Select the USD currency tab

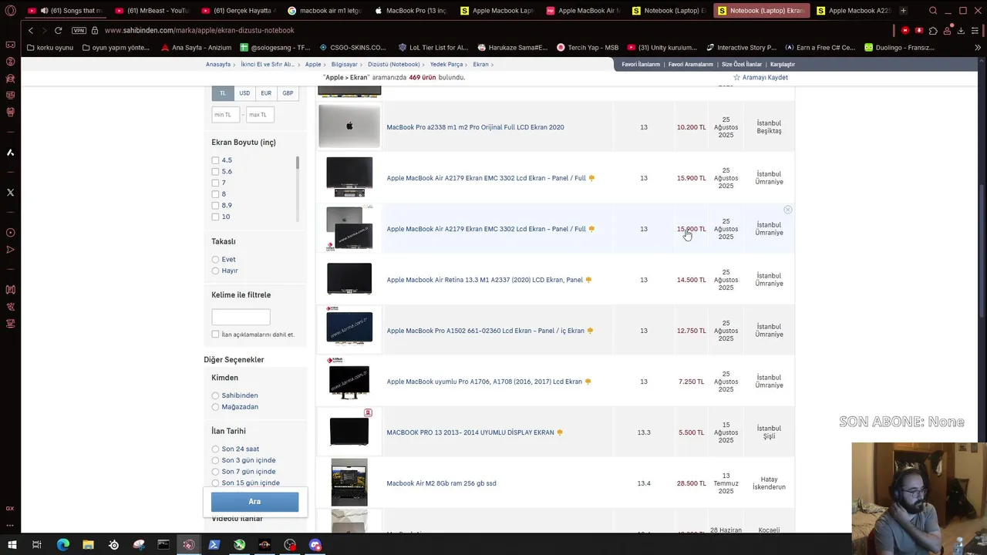point(244,93)
